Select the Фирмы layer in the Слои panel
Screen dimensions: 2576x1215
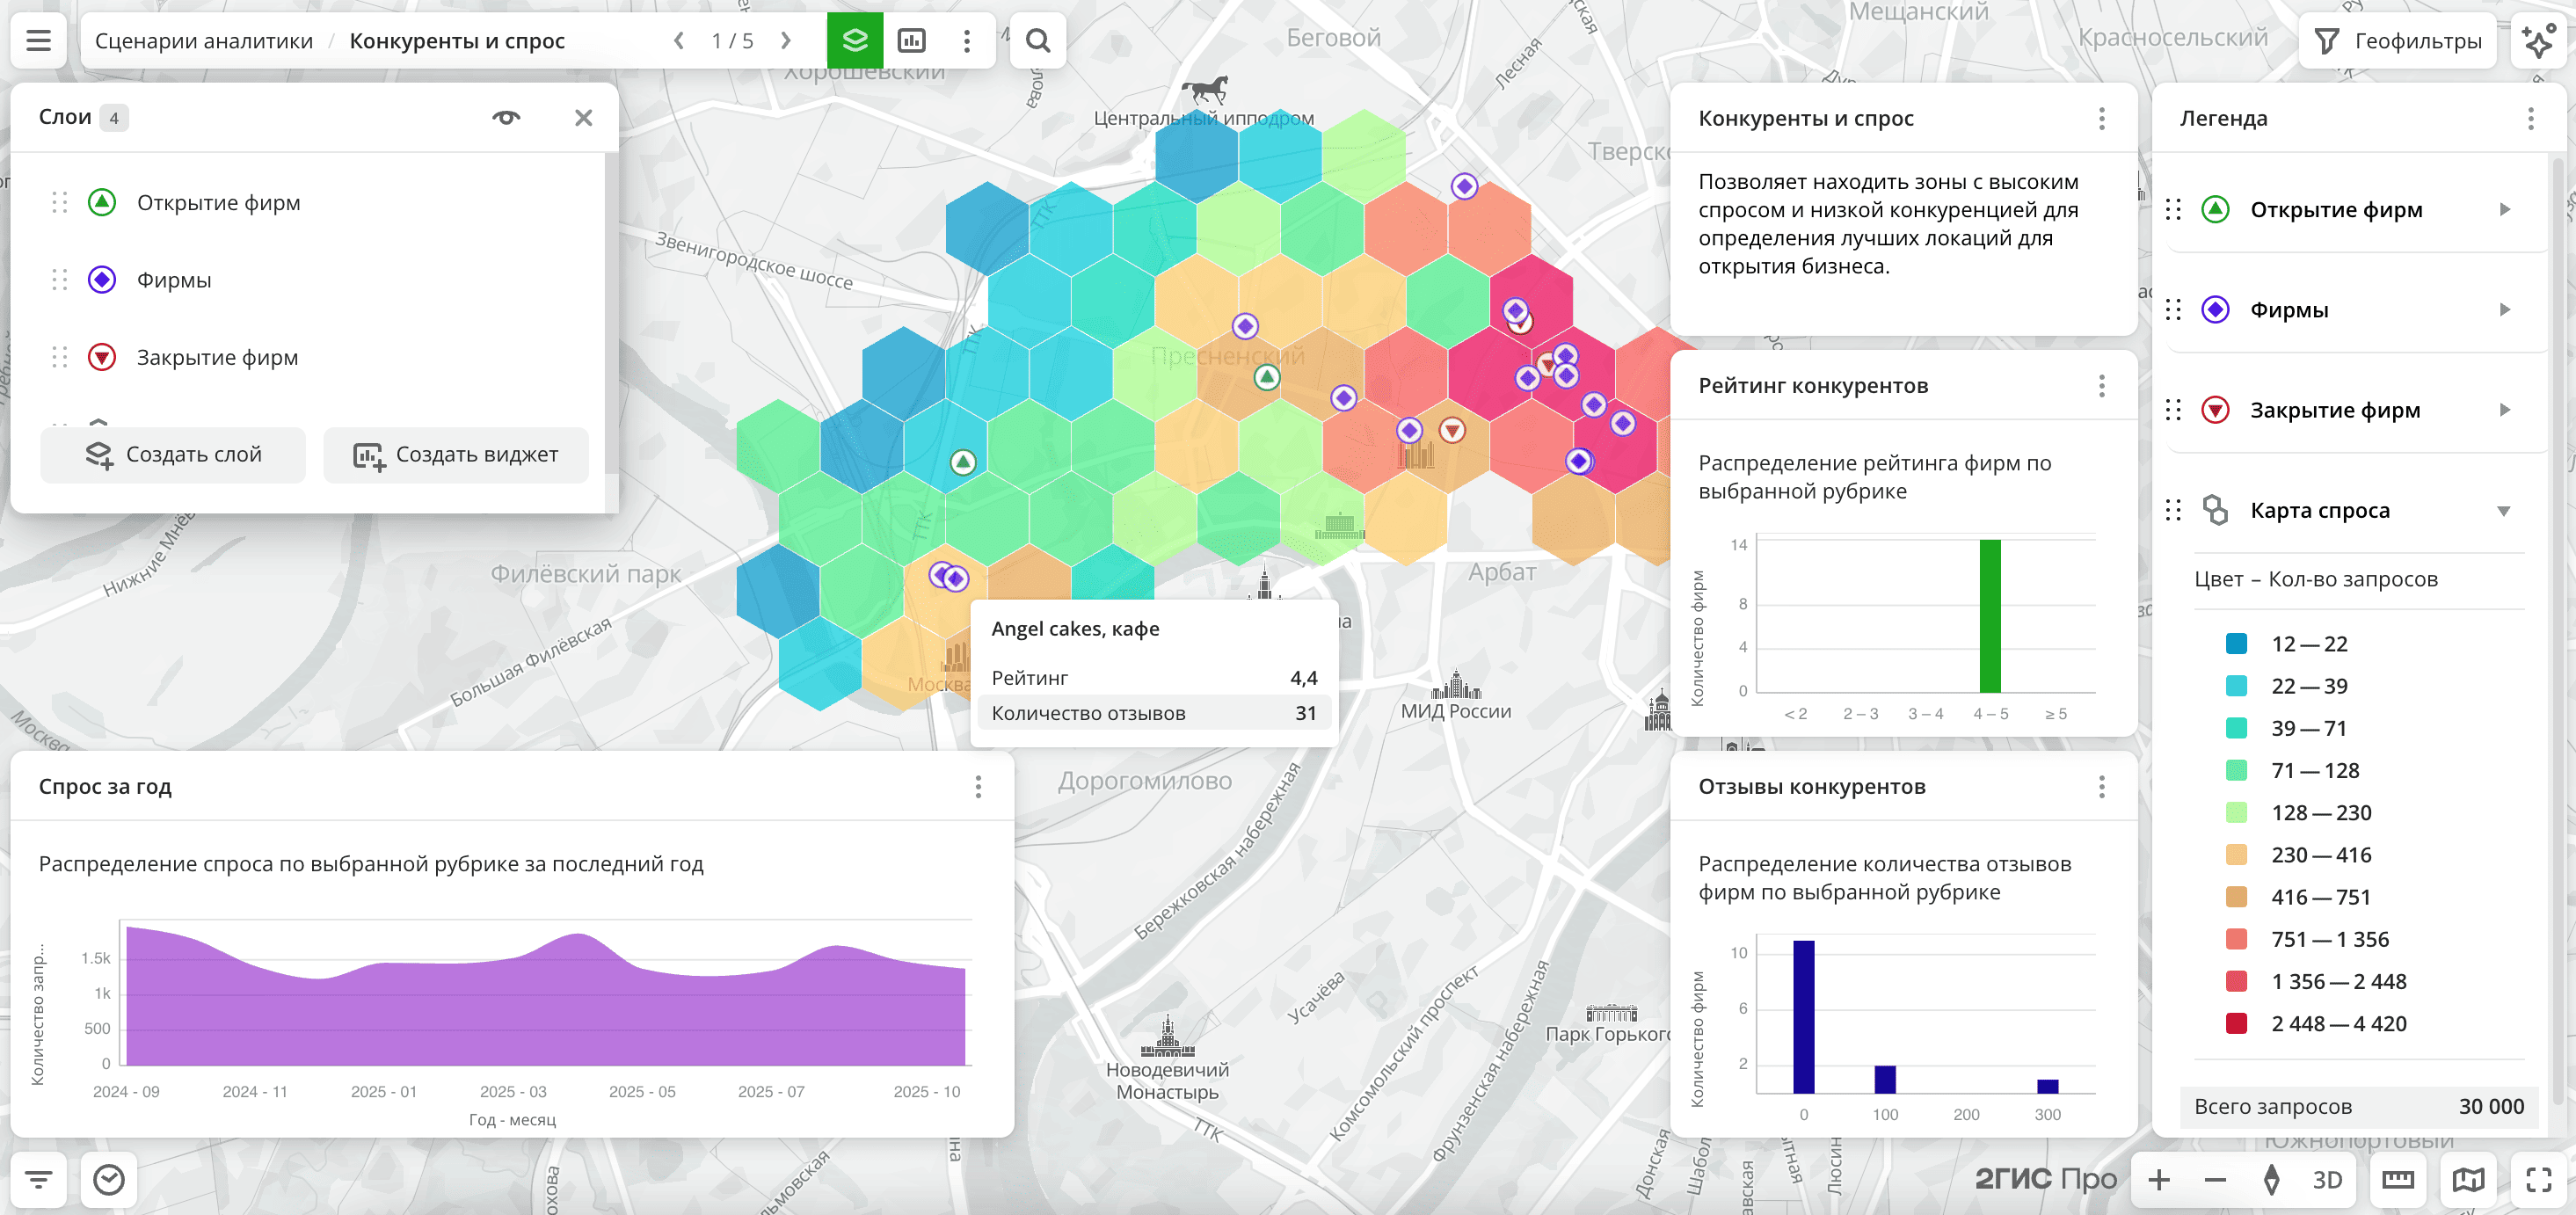click(x=174, y=280)
